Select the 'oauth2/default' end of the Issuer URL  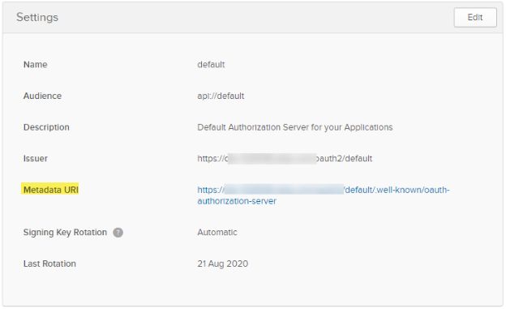point(345,158)
